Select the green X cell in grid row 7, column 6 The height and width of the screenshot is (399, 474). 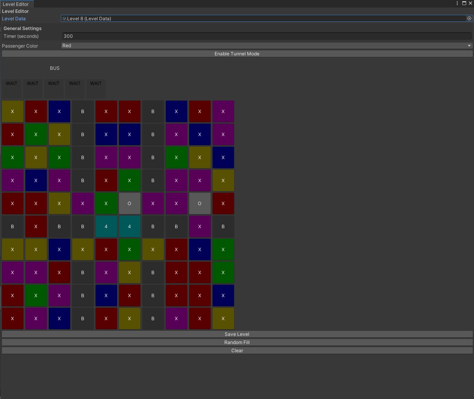[130, 250]
